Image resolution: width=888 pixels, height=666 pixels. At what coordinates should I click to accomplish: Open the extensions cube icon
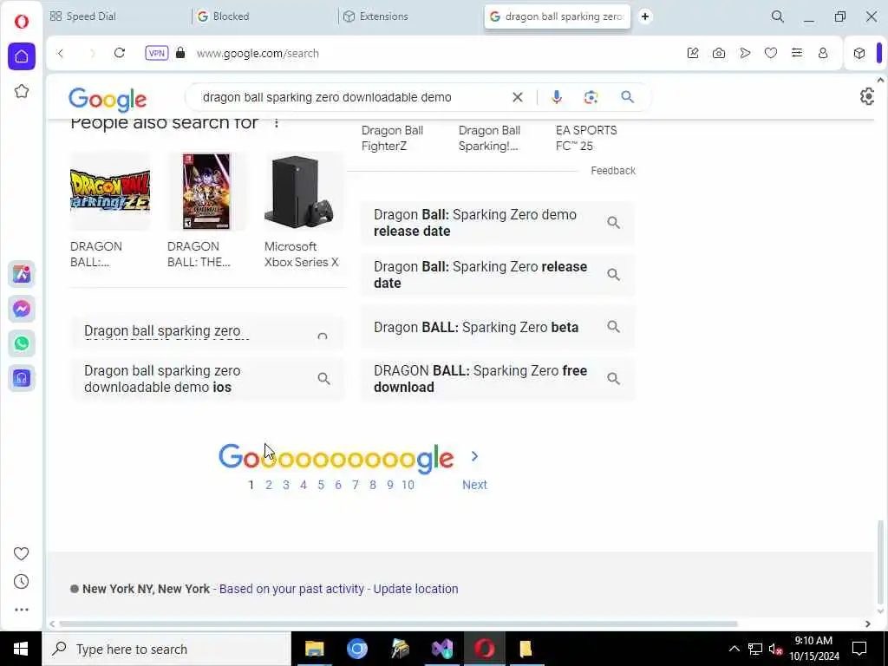click(x=859, y=53)
